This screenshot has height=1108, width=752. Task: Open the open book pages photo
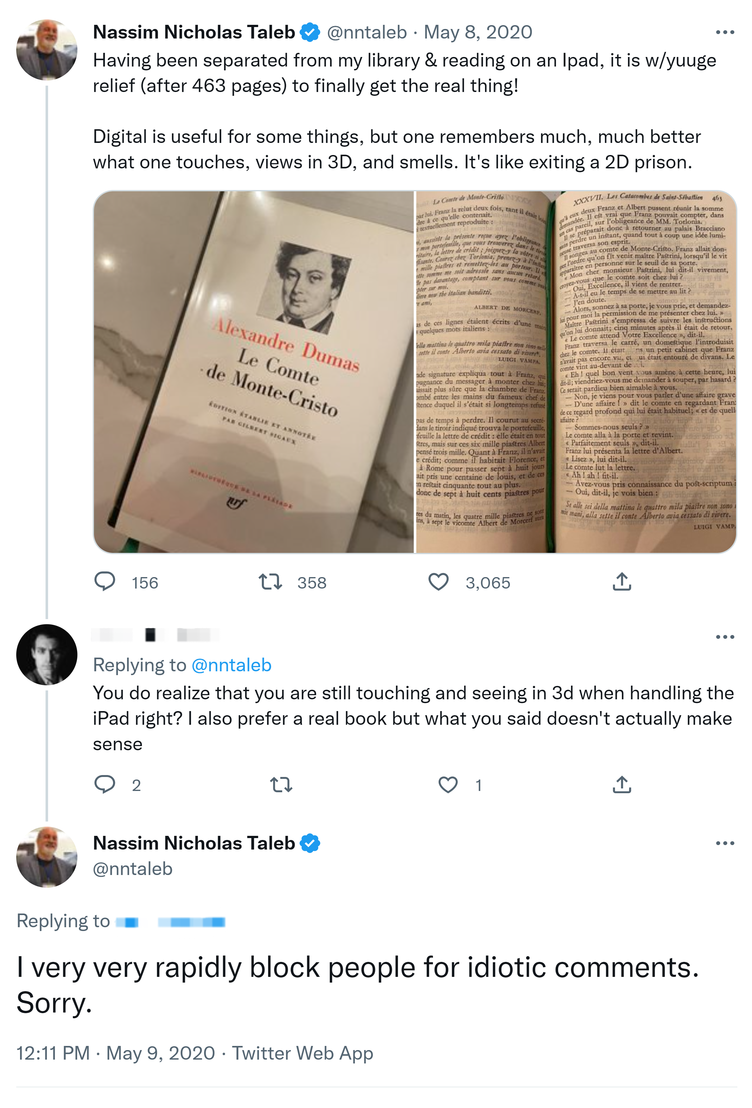(x=576, y=372)
